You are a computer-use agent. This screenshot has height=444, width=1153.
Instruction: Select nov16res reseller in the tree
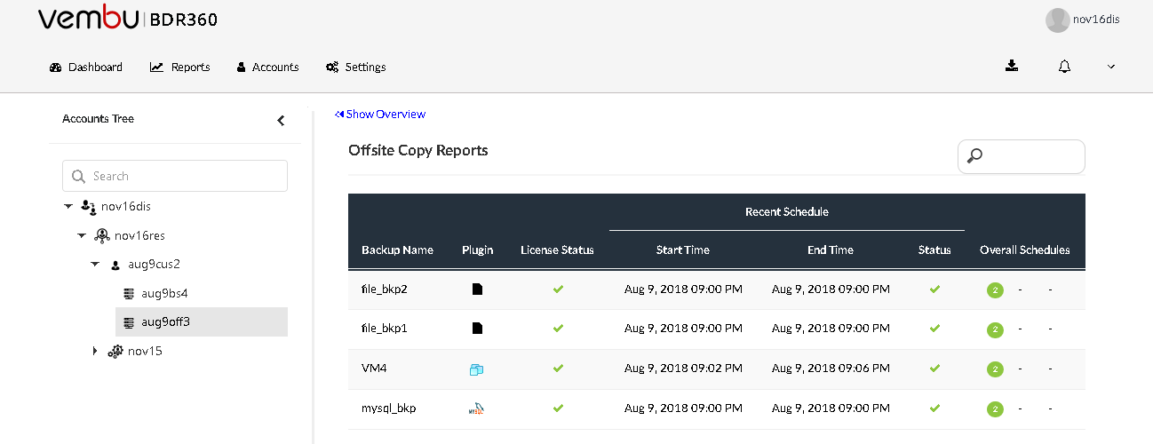tap(140, 235)
